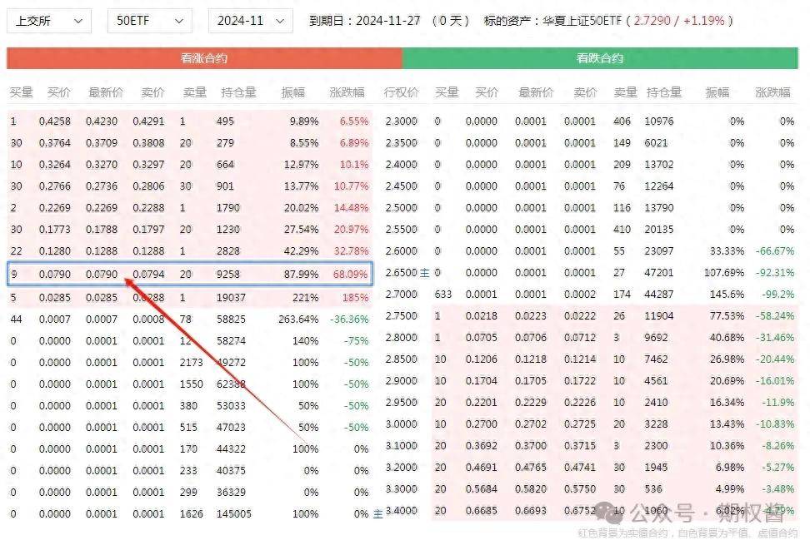Select strike price 2.7500
The width and height of the screenshot is (810, 545).
coord(402,316)
